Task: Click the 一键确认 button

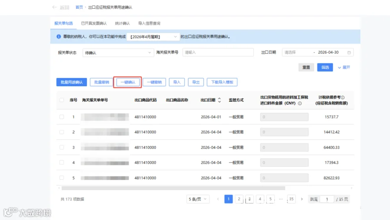Action: tap(127, 82)
